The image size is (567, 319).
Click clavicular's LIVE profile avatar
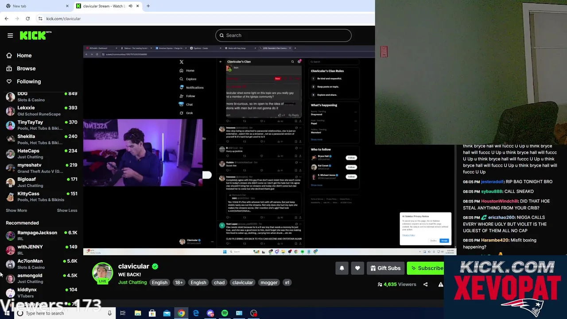[x=102, y=273]
